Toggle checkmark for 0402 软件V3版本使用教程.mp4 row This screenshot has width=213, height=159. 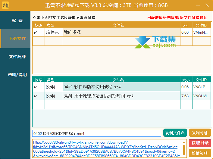click(36, 87)
